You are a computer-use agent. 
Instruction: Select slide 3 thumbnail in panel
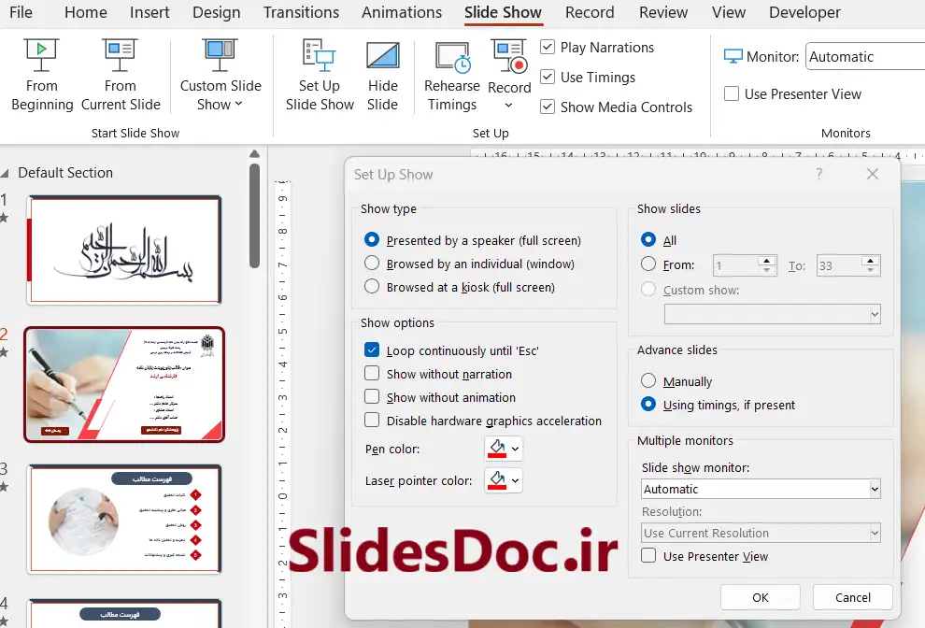click(124, 519)
